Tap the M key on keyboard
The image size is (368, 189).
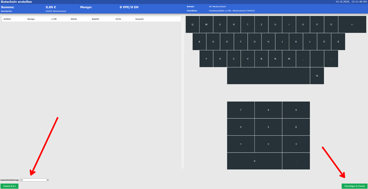[x=289, y=59]
